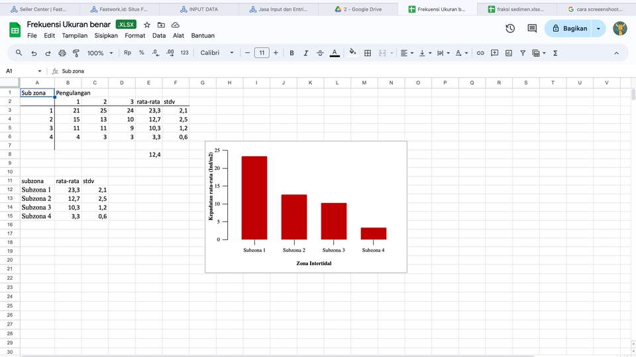Toggle the filter funnel icon
Viewport: 636px width, 357px height.
point(523,53)
